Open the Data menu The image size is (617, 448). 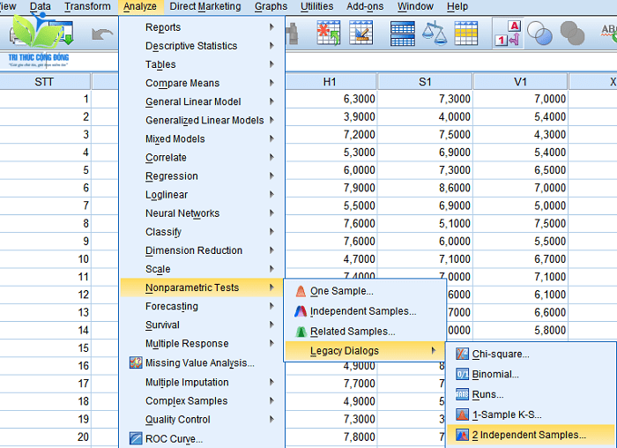[41, 7]
